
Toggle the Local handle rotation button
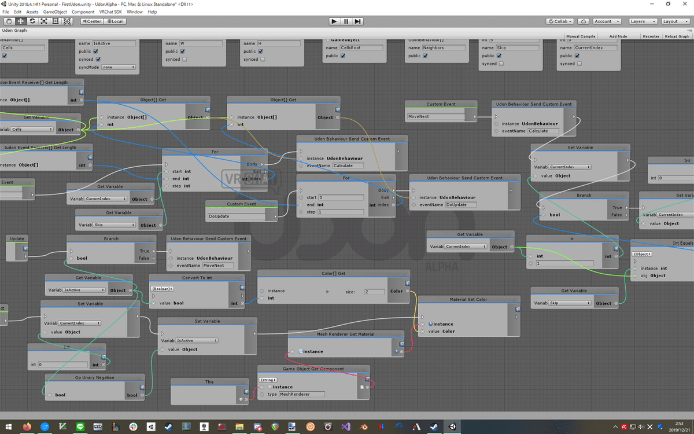115,21
